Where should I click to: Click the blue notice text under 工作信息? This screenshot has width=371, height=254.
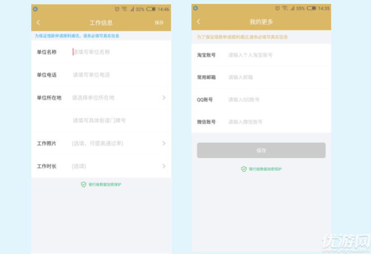point(77,36)
